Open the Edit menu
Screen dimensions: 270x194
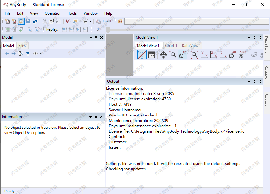pos(20,13)
